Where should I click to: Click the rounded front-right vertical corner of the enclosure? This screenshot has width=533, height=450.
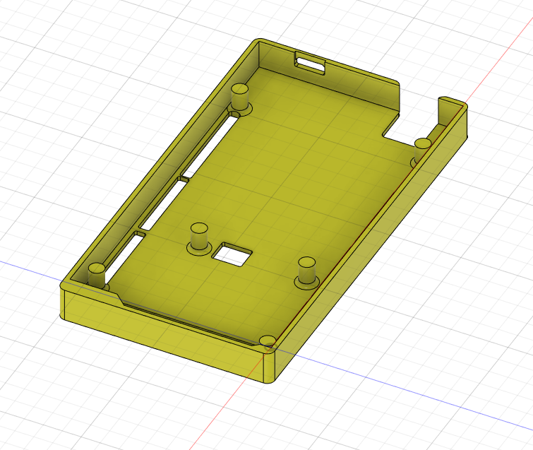coord(269,369)
